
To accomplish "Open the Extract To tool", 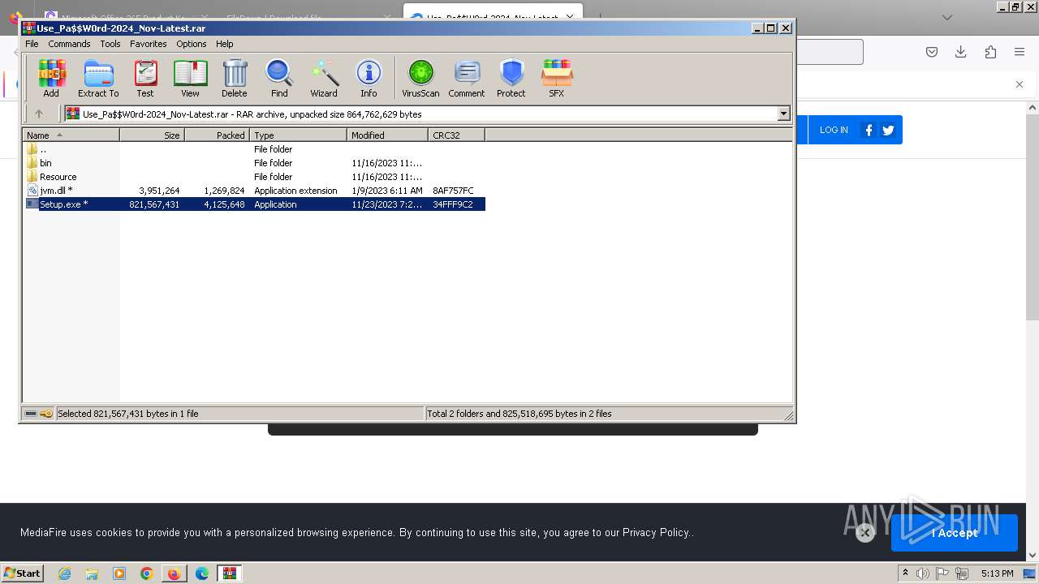I will pos(98,79).
